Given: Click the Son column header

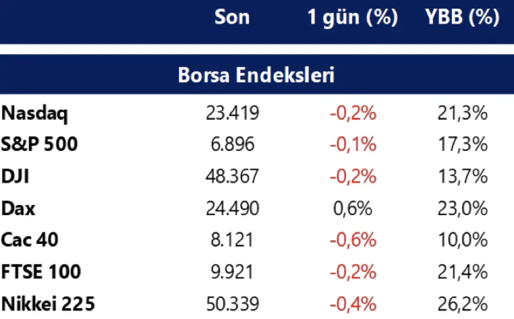Looking at the screenshot, I should click(x=232, y=18).
